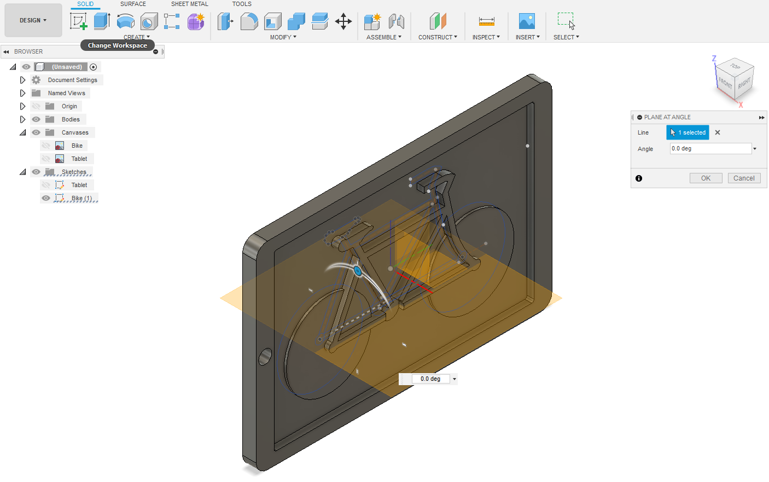Screen dimensions: 769x482
Task: Expand the Bodies folder
Action: point(22,119)
